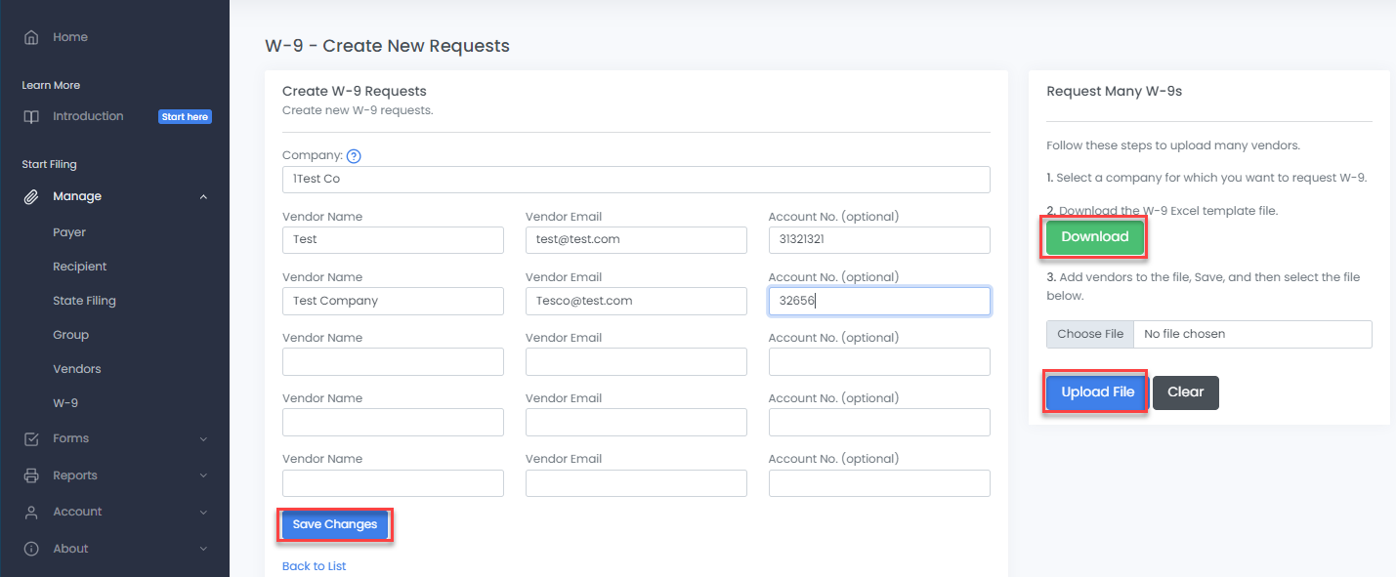Click the Manage paperclip icon
Image resolution: width=1396 pixels, height=577 pixels.
tap(31, 196)
